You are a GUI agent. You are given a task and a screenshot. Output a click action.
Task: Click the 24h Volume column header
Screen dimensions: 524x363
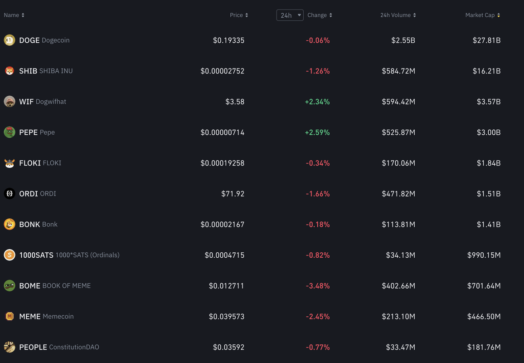pos(395,15)
